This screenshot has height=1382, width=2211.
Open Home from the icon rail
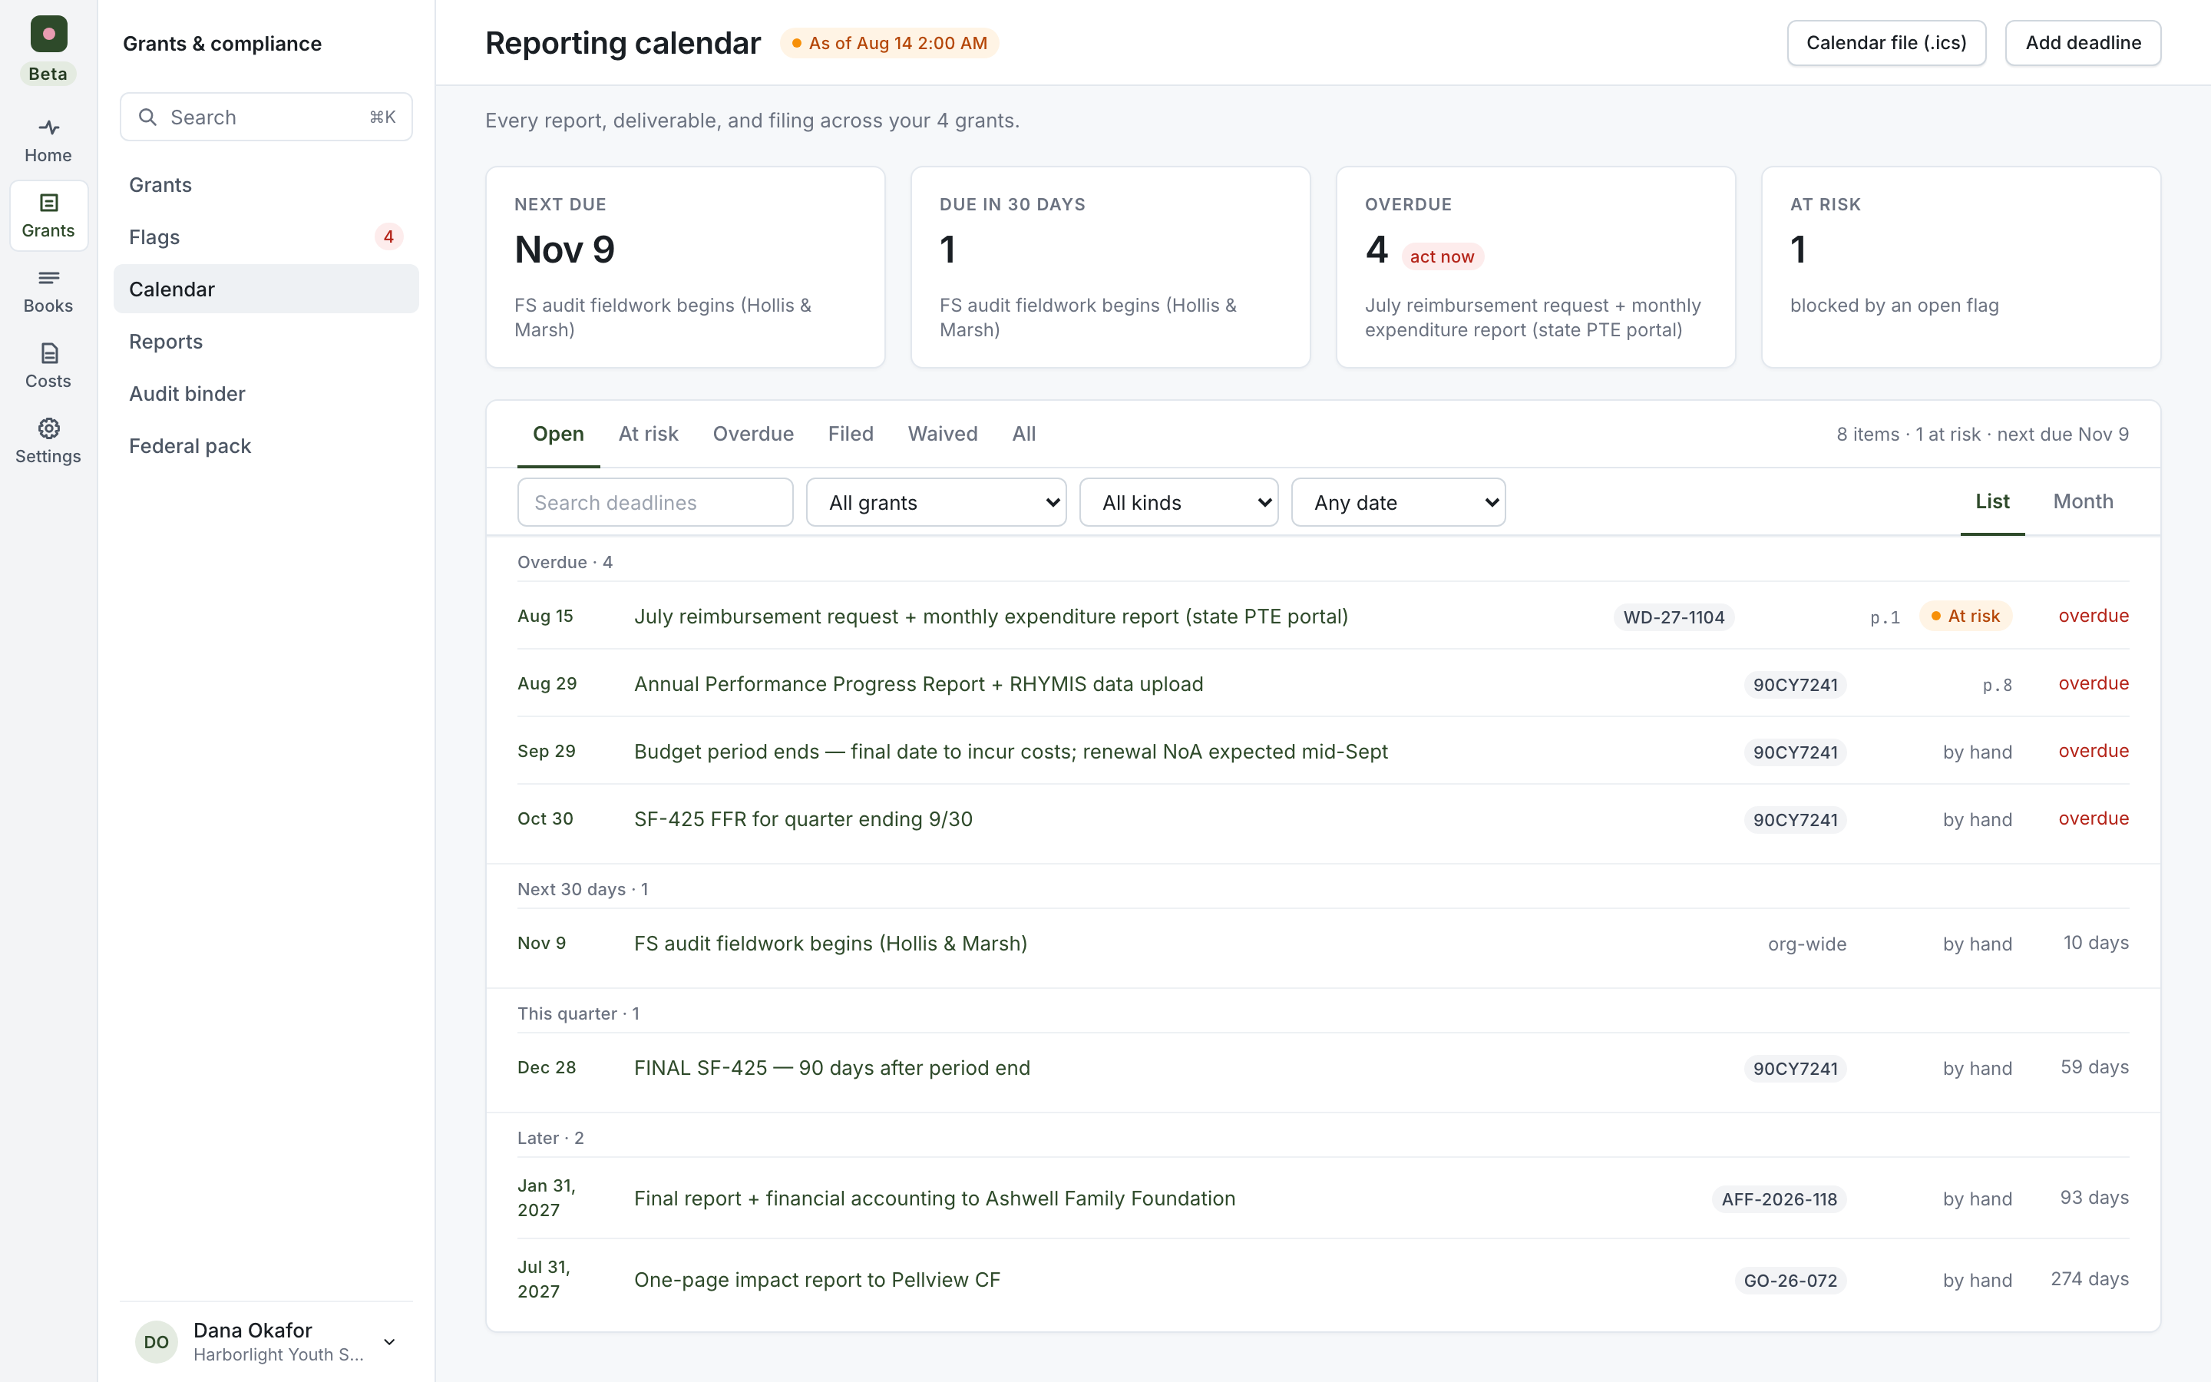(48, 141)
